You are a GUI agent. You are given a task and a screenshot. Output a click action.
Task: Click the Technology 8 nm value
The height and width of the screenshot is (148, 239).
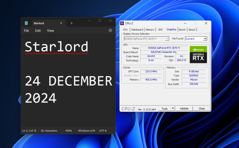click(x=151, y=60)
